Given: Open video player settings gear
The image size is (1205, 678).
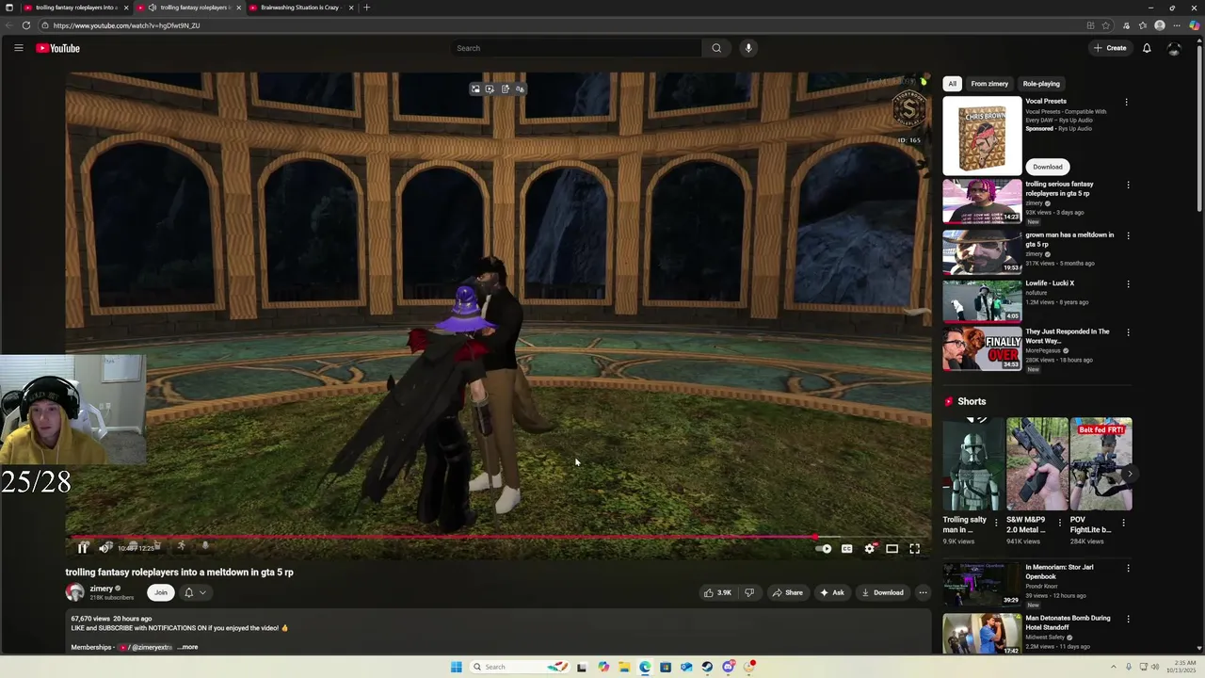Looking at the screenshot, I should (x=870, y=548).
